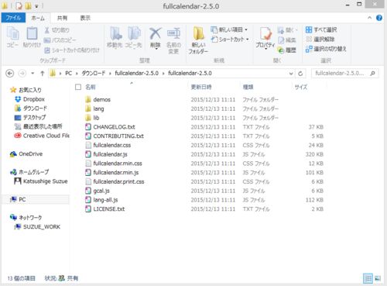Switch to Details view icon in status bar
Image resolution: width=387 pixels, height=286 pixels.
[368, 278]
